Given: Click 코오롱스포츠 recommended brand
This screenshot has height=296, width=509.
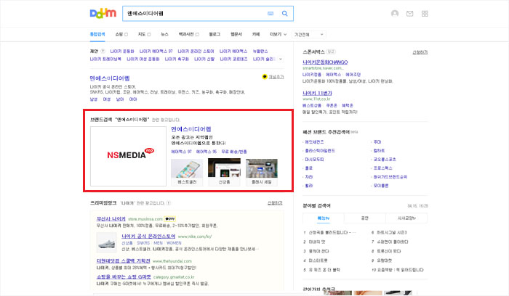Looking at the screenshot, I should coord(385,160).
